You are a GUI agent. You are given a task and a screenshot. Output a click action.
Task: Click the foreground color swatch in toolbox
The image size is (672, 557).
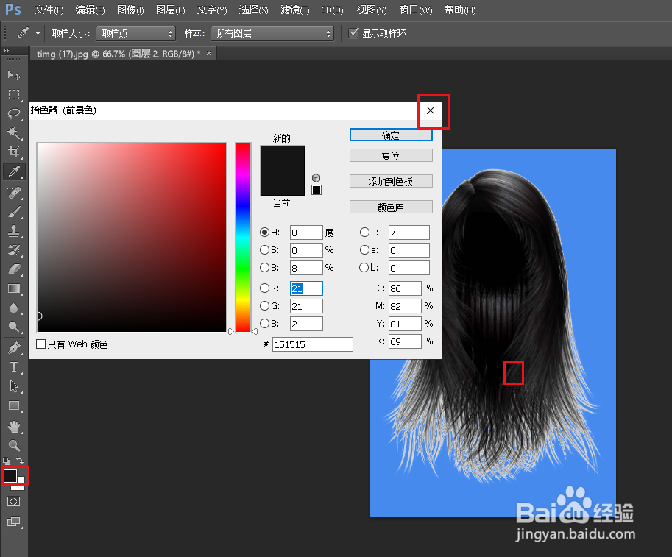click(x=10, y=475)
